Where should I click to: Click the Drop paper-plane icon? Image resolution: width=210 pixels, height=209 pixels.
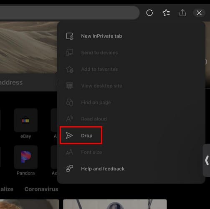coord(69,135)
